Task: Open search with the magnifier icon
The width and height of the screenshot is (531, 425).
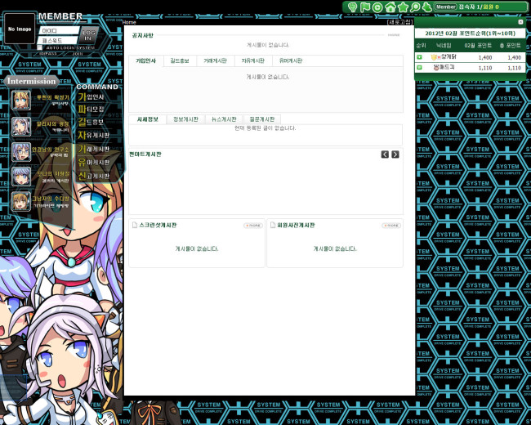Action: (415, 7)
